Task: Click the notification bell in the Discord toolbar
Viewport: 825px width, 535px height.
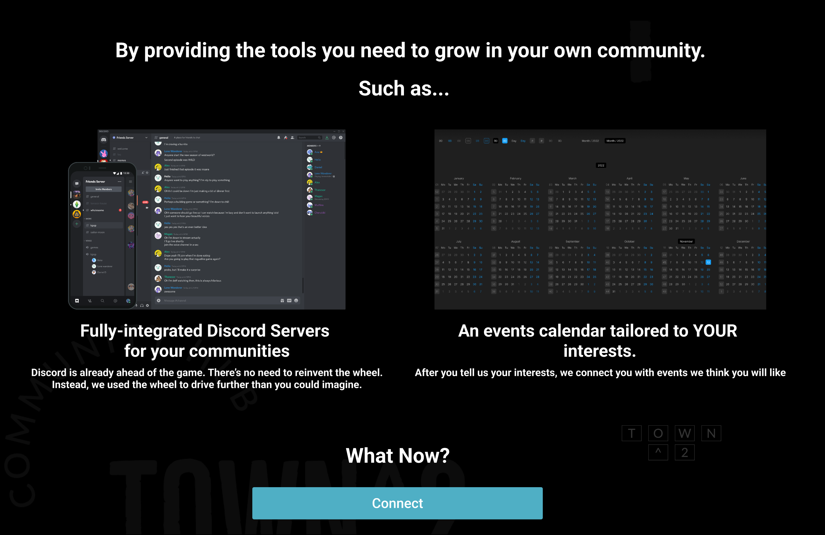Action: pos(279,138)
